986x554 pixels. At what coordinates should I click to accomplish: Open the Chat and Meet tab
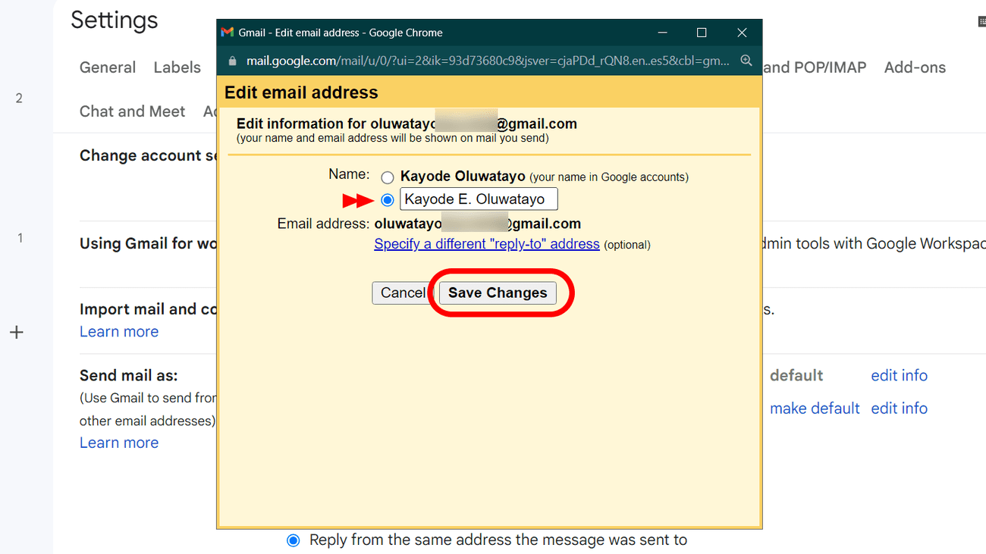pos(132,111)
